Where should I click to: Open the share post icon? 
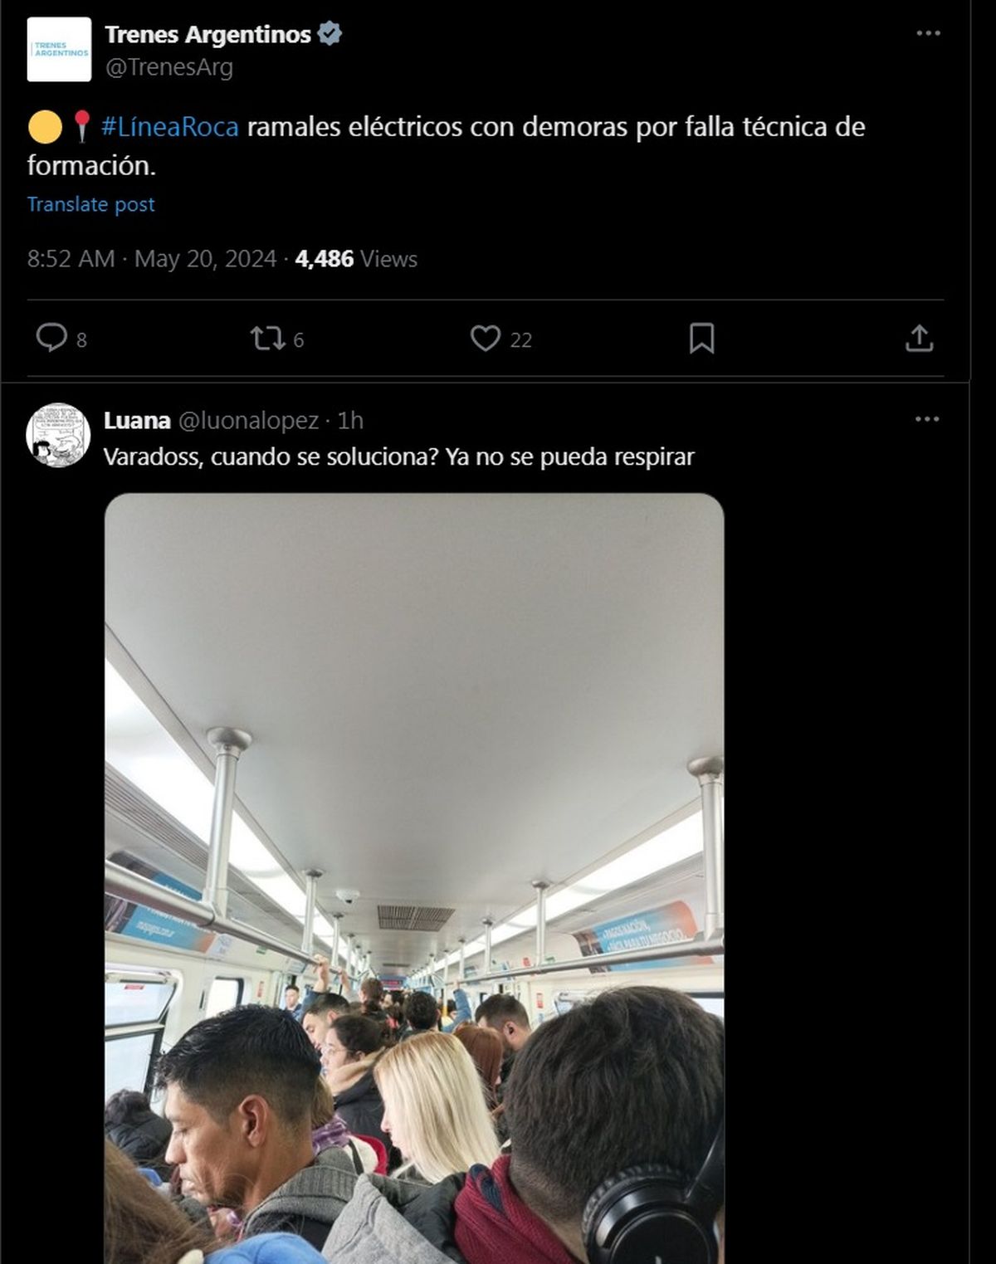(919, 339)
